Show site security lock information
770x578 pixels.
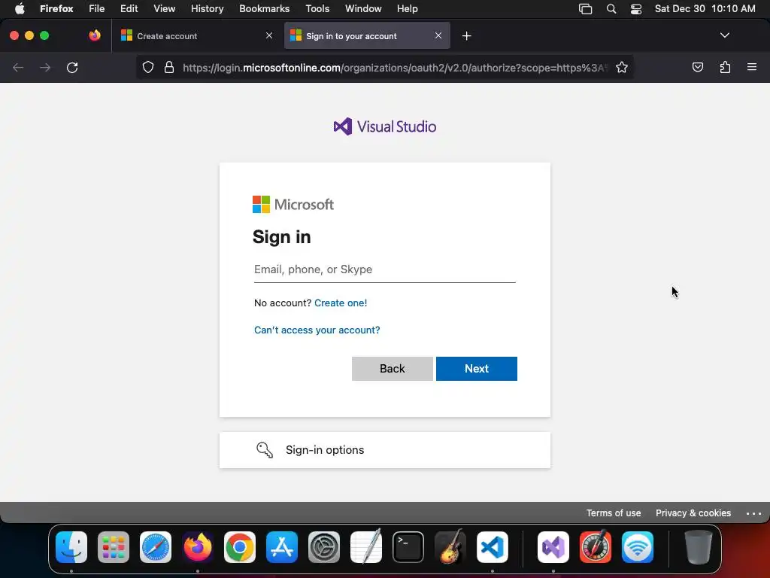(x=169, y=67)
